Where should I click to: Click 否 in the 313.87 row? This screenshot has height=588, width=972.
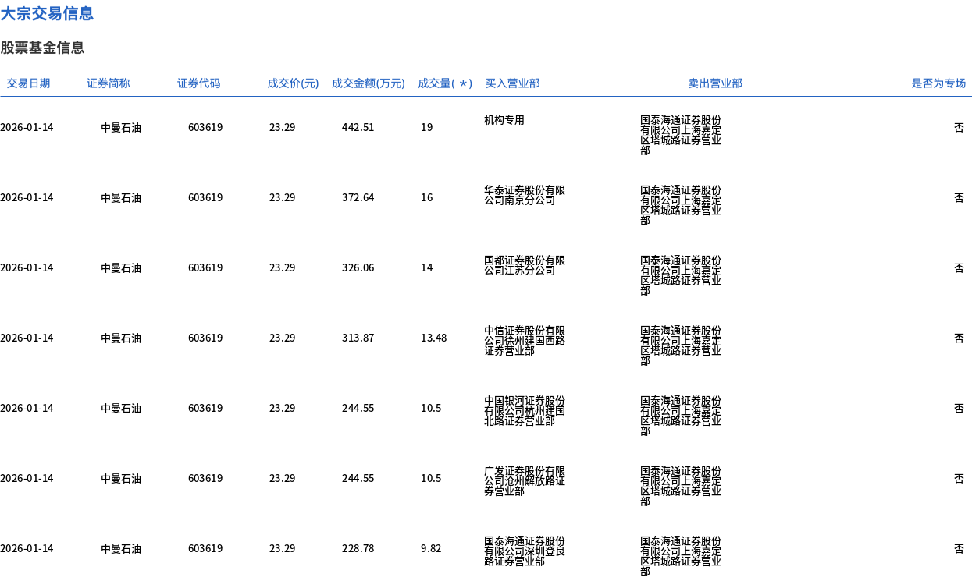click(x=959, y=338)
